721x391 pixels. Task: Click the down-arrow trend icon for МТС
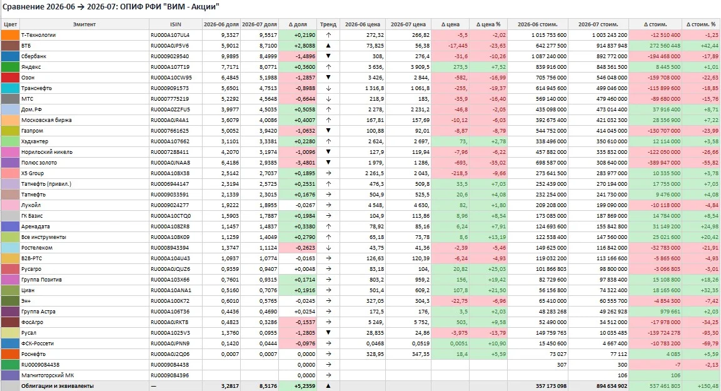click(x=328, y=98)
